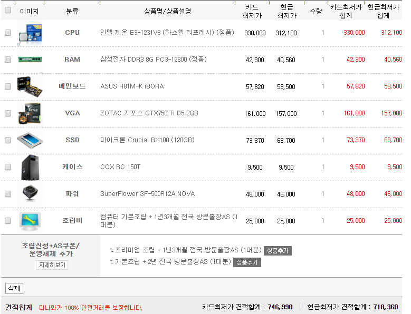The image size is (411, 314).
Task: Mark the checkbox for the 파워 row
Action: [x=8, y=194]
